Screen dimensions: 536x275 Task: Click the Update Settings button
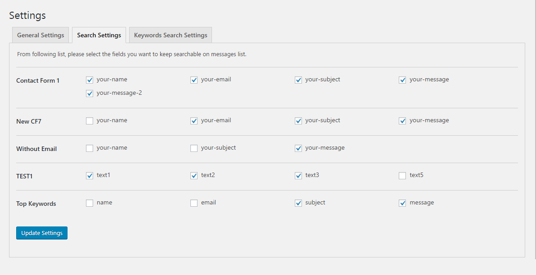pyautogui.click(x=42, y=233)
